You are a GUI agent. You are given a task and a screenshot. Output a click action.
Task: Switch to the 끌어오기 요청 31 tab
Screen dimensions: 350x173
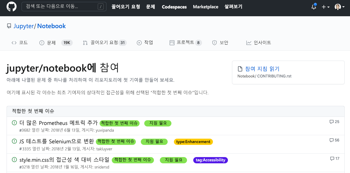tap(105, 43)
